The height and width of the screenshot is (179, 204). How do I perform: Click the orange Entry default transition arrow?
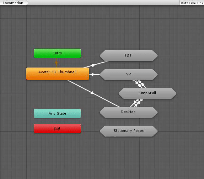pyautogui.click(x=56, y=62)
